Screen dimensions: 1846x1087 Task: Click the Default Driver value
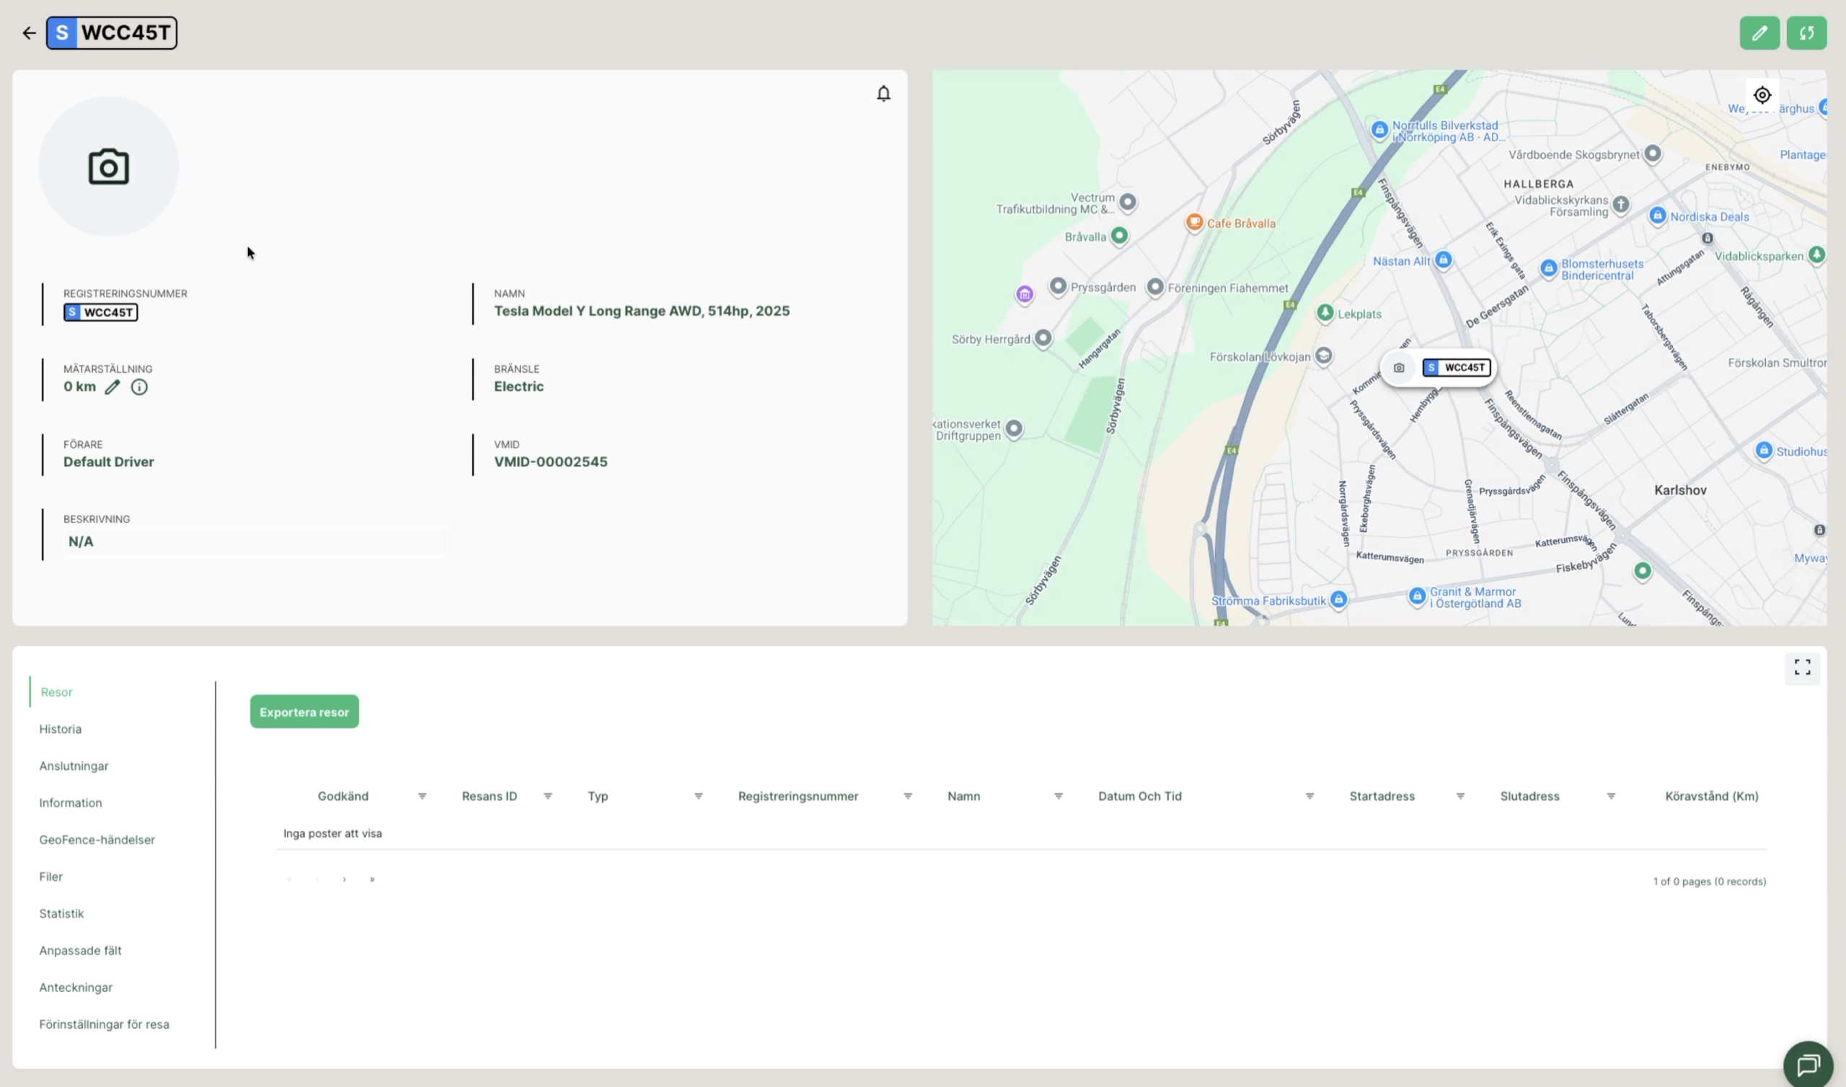pos(108,462)
